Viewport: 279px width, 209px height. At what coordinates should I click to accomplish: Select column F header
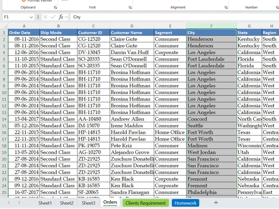point(211,26)
